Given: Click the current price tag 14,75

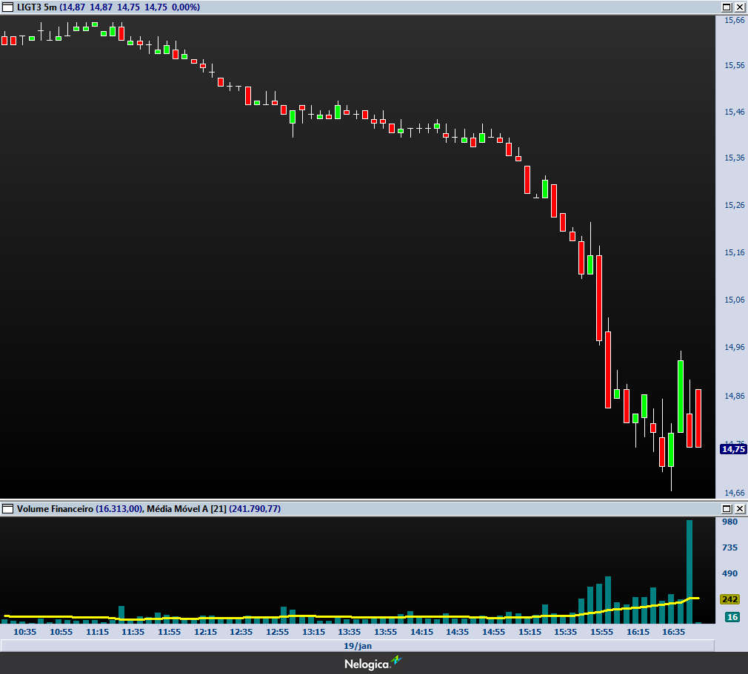Looking at the screenshot, I should click(x=733, y=448).
